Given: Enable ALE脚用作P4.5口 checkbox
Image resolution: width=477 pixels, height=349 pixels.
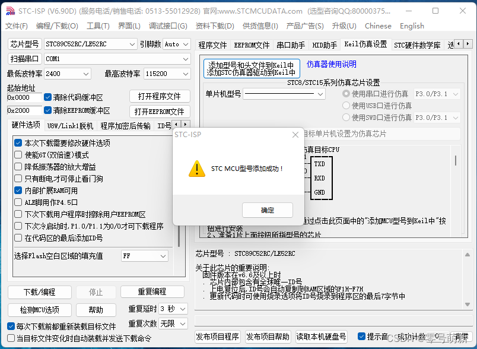Looking at the screenshot, I should pos(18,202).
